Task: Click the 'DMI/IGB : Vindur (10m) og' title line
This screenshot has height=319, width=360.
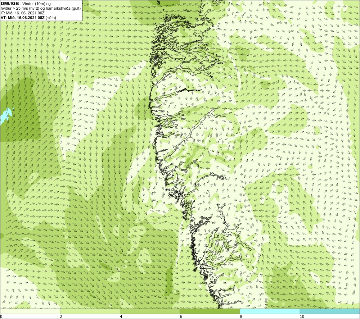Action: pos(26,4)
